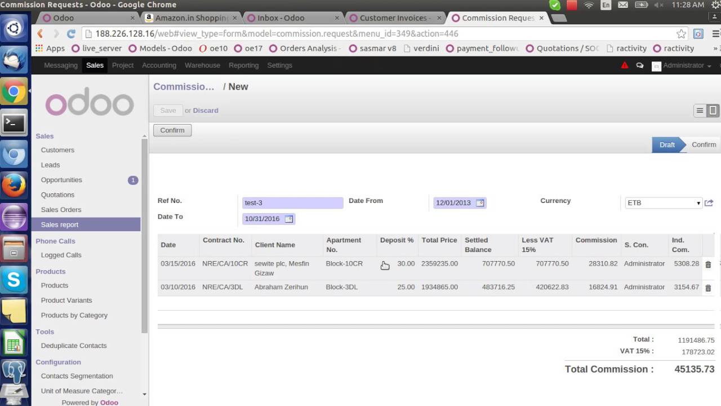
Task: Close the Commission Requests browser tab
Action: 541,18
